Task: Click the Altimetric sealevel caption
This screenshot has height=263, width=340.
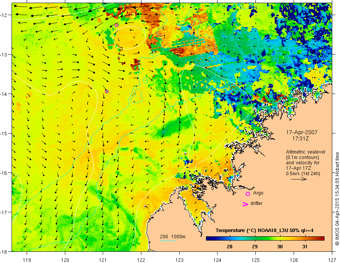Action: 306,152
